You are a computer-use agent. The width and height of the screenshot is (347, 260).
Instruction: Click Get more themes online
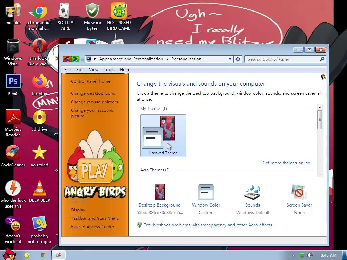click(x=286, y=163)
